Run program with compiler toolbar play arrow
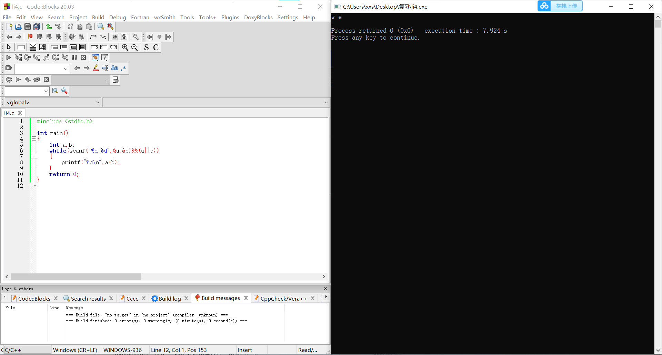 tap(18, 80)
